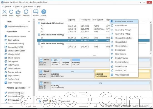This screenshot has height=109, width=153.
Task: Select Convert to Primary in sidebar
Action: point(14,44)
